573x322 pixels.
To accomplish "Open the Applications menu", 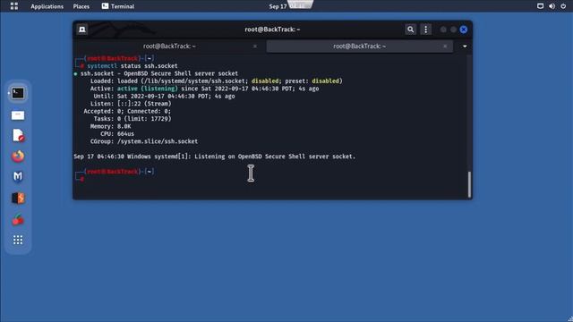I will [x=47, y=6].
